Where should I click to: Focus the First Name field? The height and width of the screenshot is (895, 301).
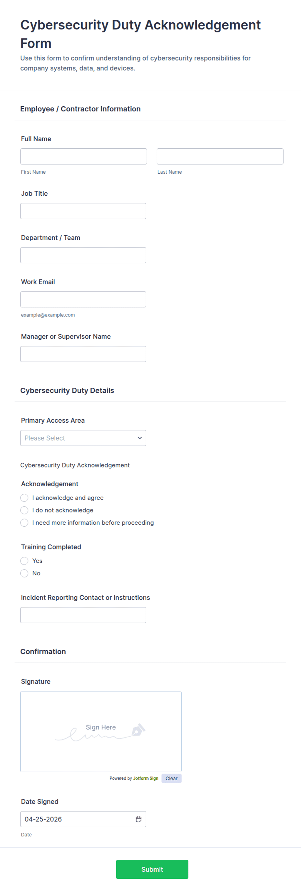tap(83, 156)
